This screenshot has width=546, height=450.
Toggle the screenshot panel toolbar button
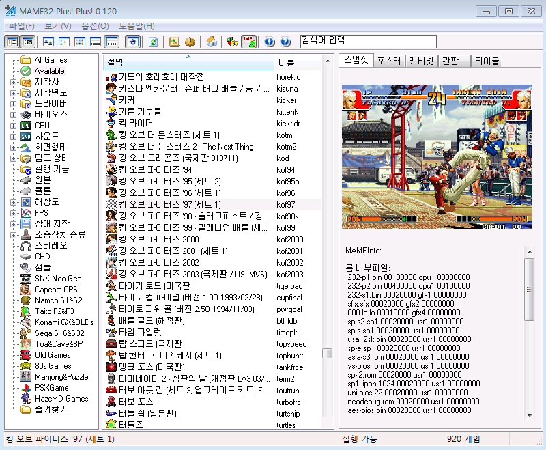(x=28, y=42)
